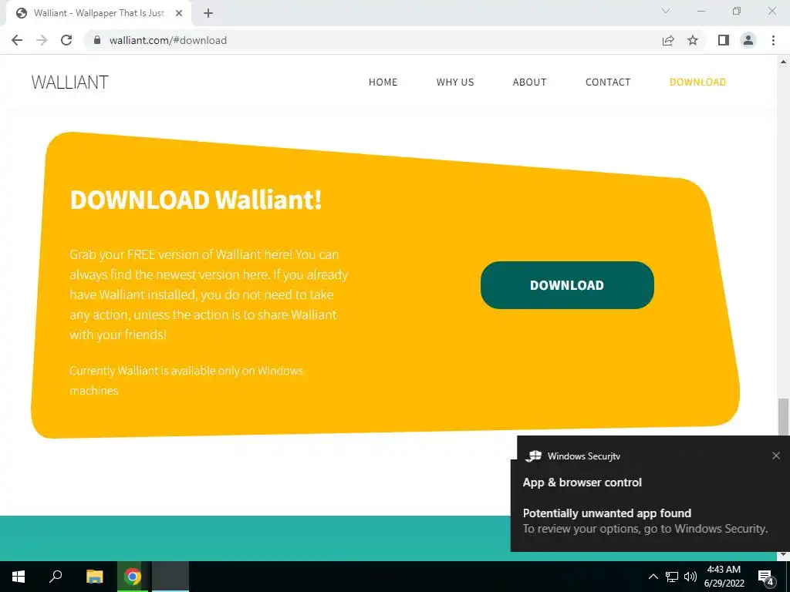The height and width of the screenshot is (592, 790).
Task: Open network status tray icon
Action: (672, 577)
